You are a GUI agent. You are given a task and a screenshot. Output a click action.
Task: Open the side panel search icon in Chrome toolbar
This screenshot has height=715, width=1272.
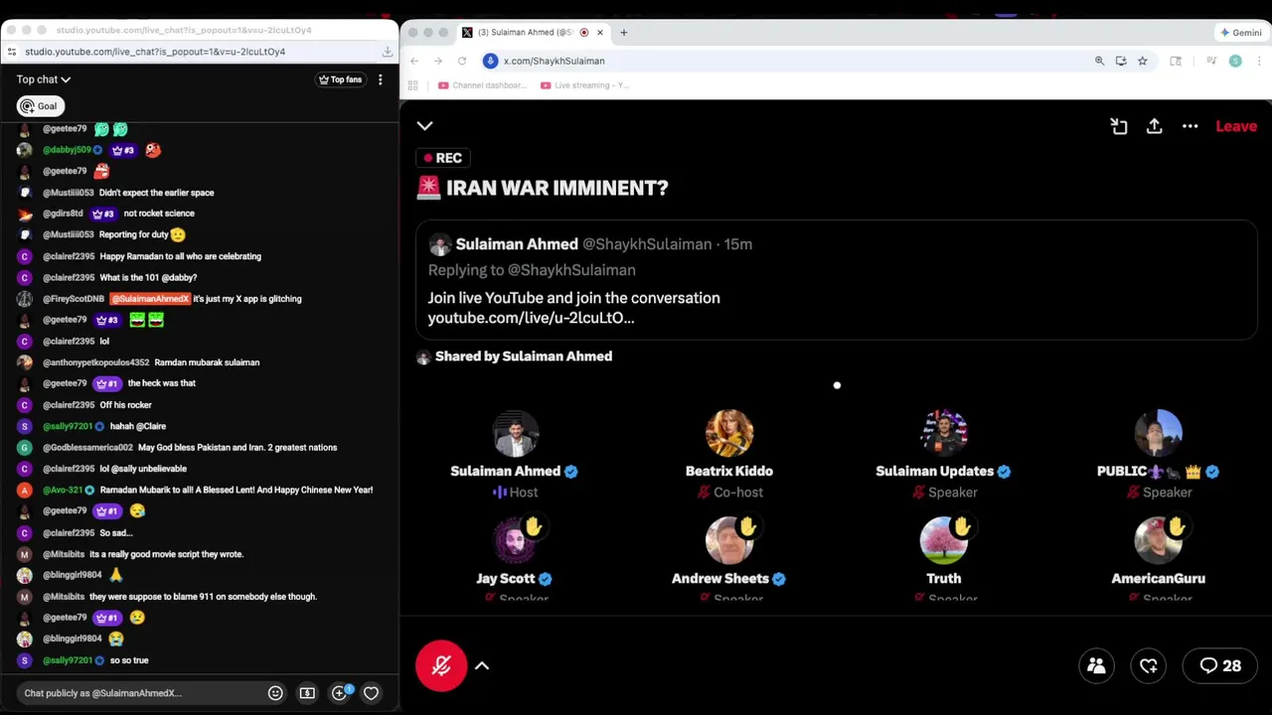pos(1176,61)
